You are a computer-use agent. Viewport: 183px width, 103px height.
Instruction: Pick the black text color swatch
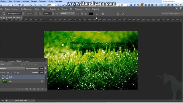click(91, 14)
